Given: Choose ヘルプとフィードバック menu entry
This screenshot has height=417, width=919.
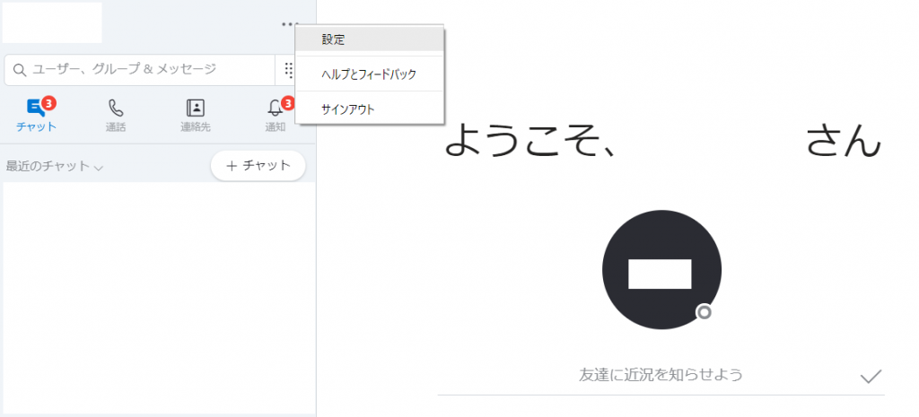Looking at the screenshot, I should coord(369,74).
